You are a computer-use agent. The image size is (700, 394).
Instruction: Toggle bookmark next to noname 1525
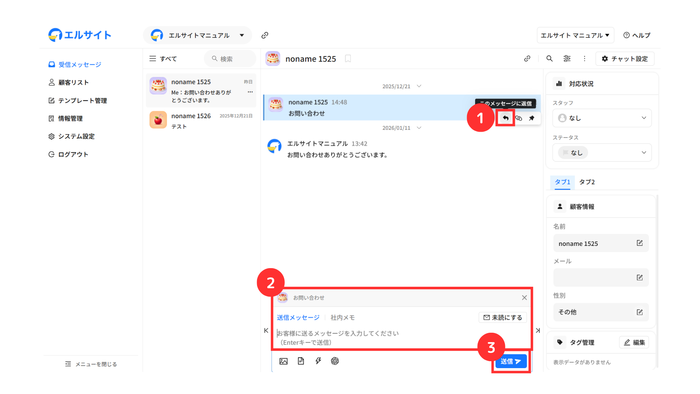point(348,59)
